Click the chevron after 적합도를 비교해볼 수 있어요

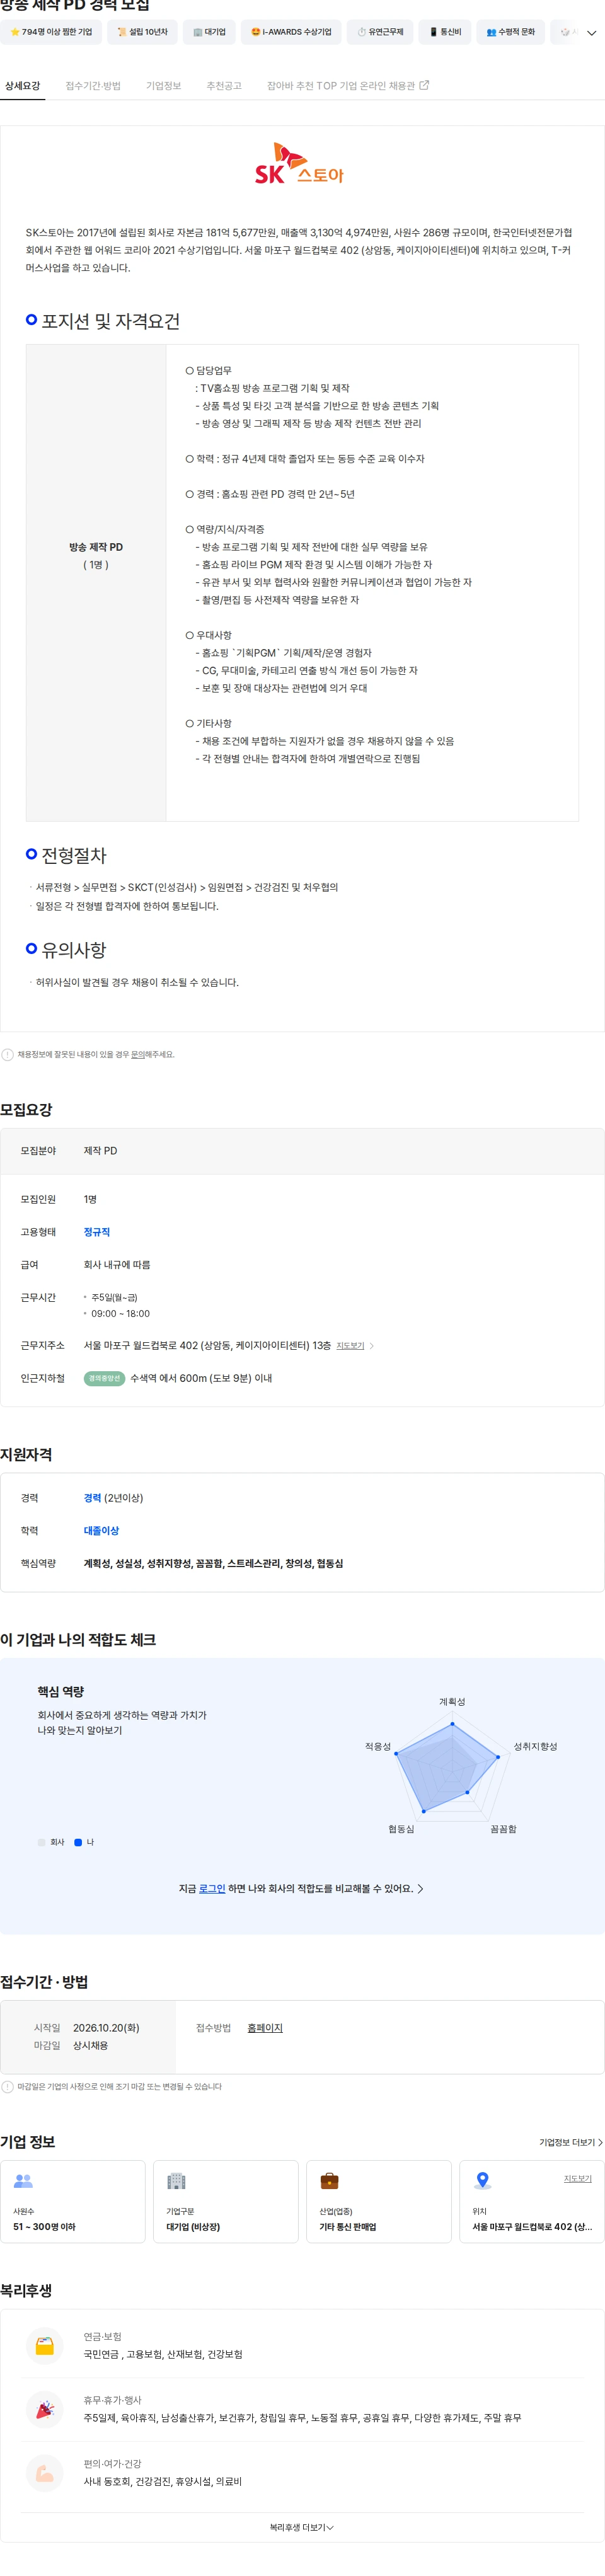(x=420, y=1889)
